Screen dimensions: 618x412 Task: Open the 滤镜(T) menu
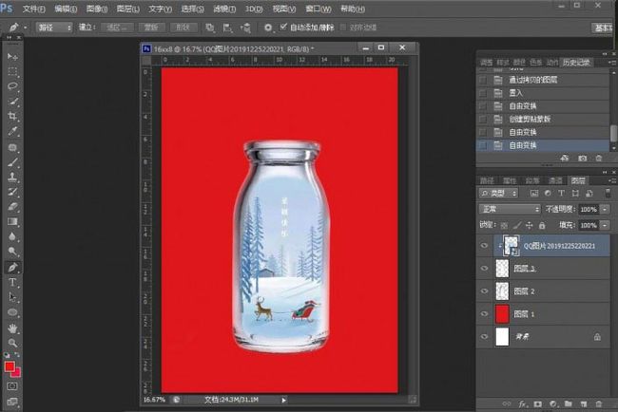click(x=224, y=9)
